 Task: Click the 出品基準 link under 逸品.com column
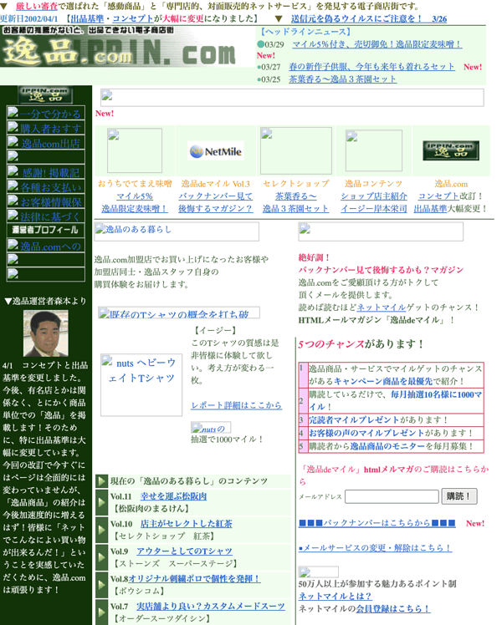click(x=430, y=208)
